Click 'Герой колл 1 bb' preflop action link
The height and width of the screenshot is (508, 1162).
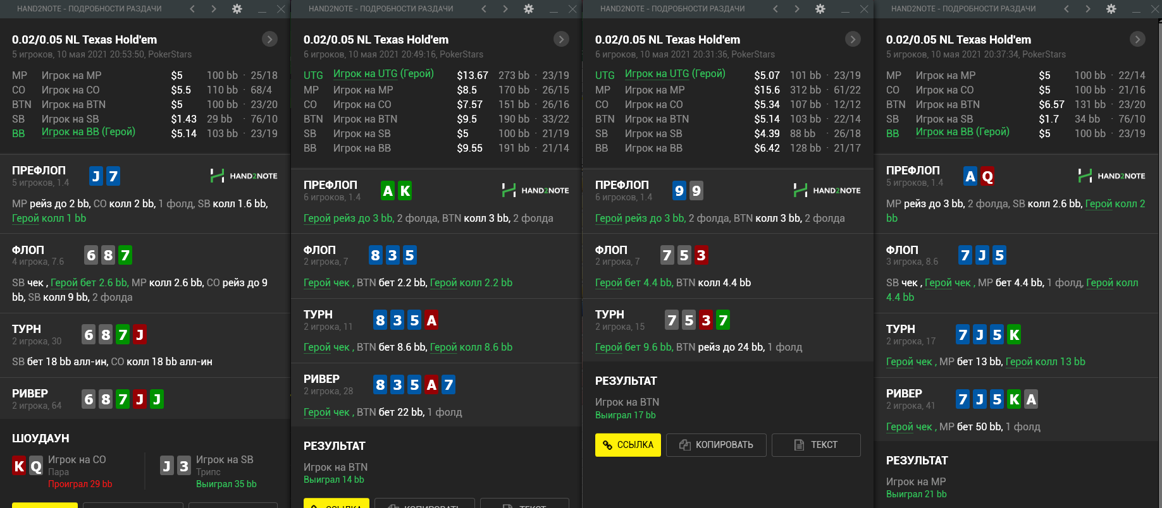click(x=49, y=218)
